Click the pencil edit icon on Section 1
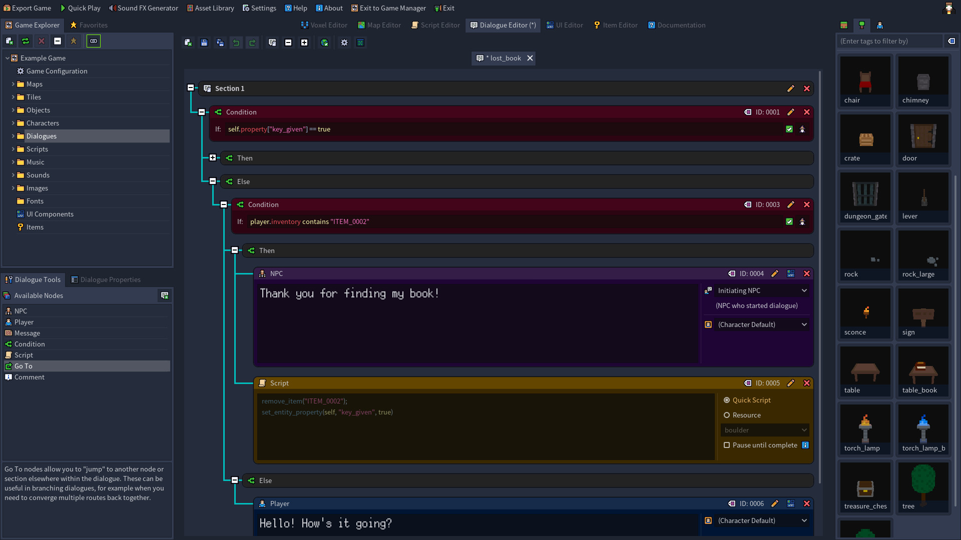This screenshot has width=961, height=540. coord(791,88)
